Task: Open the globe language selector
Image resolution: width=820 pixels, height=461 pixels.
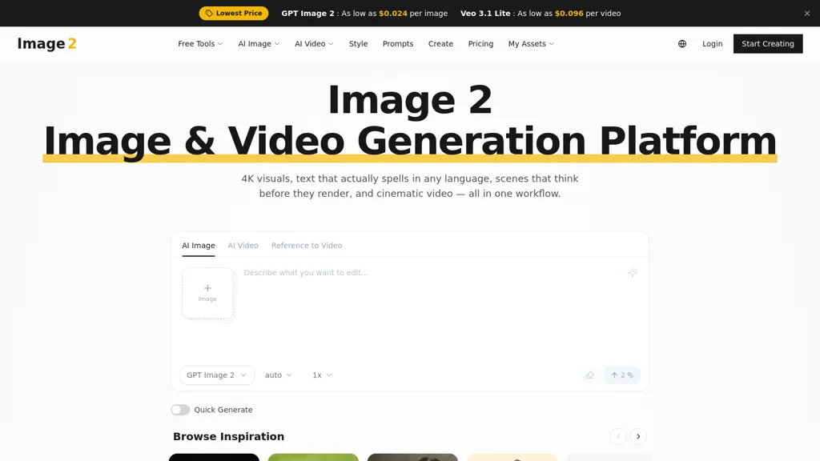Action: tap(682, 44)
